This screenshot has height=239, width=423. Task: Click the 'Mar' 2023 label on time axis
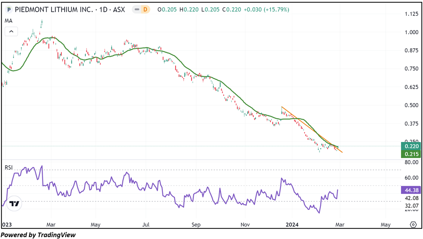point(51,225)
